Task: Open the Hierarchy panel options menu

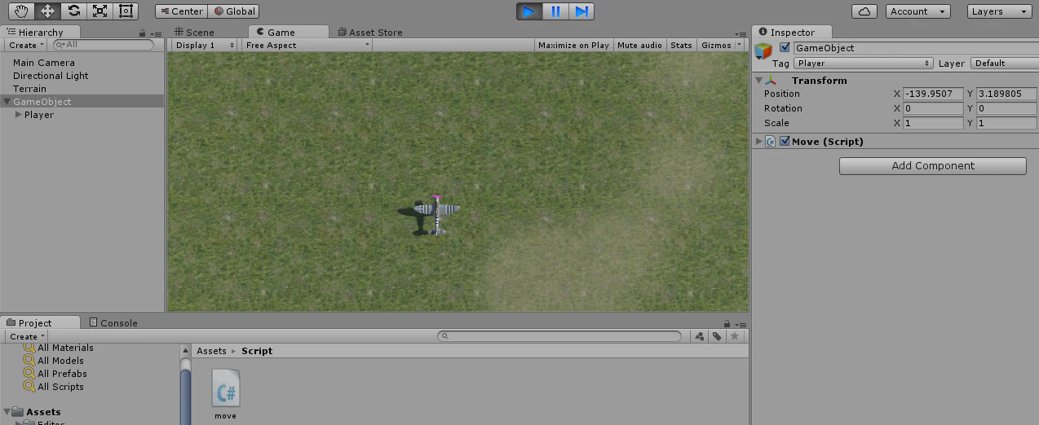Action: point(155,33)
